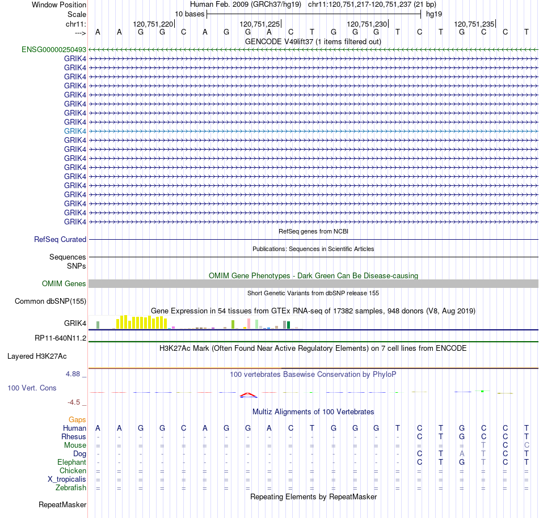Click the ---> strand direction arrow label
The height and width of the screenshot is (518, 539).
(81, 33)
